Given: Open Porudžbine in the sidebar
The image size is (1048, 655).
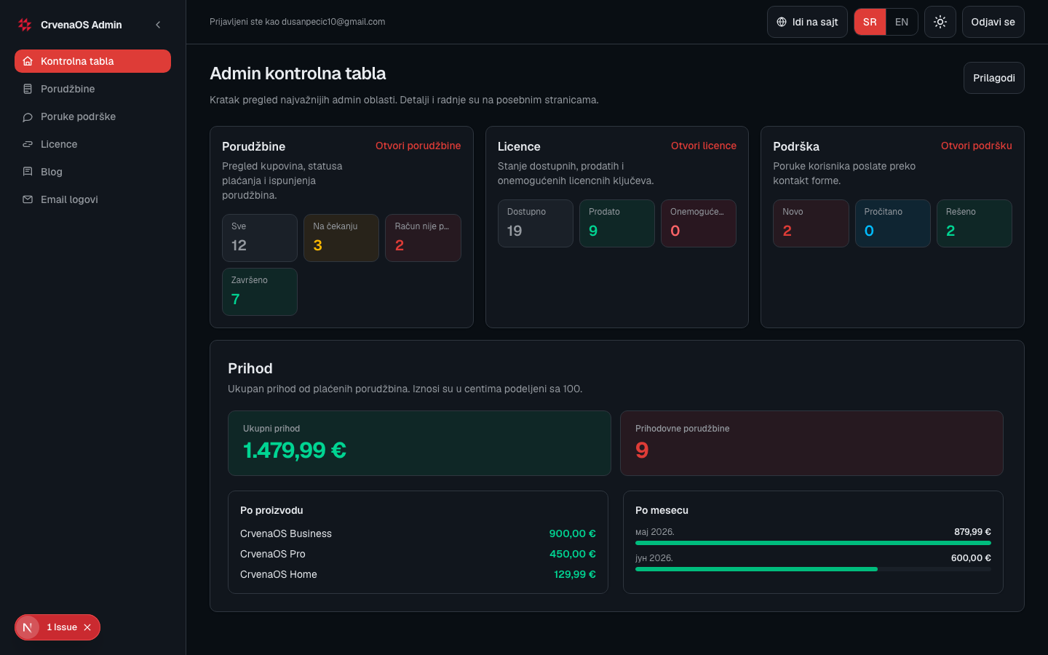Looking at the screenshot, I should [92, 89].
